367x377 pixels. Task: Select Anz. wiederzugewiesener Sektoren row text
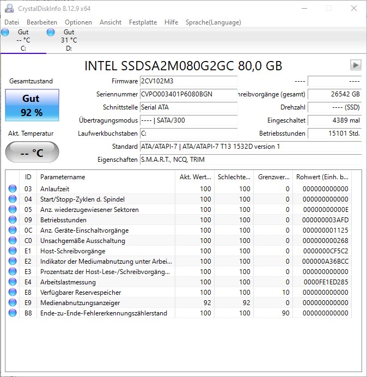click(89, 210)
